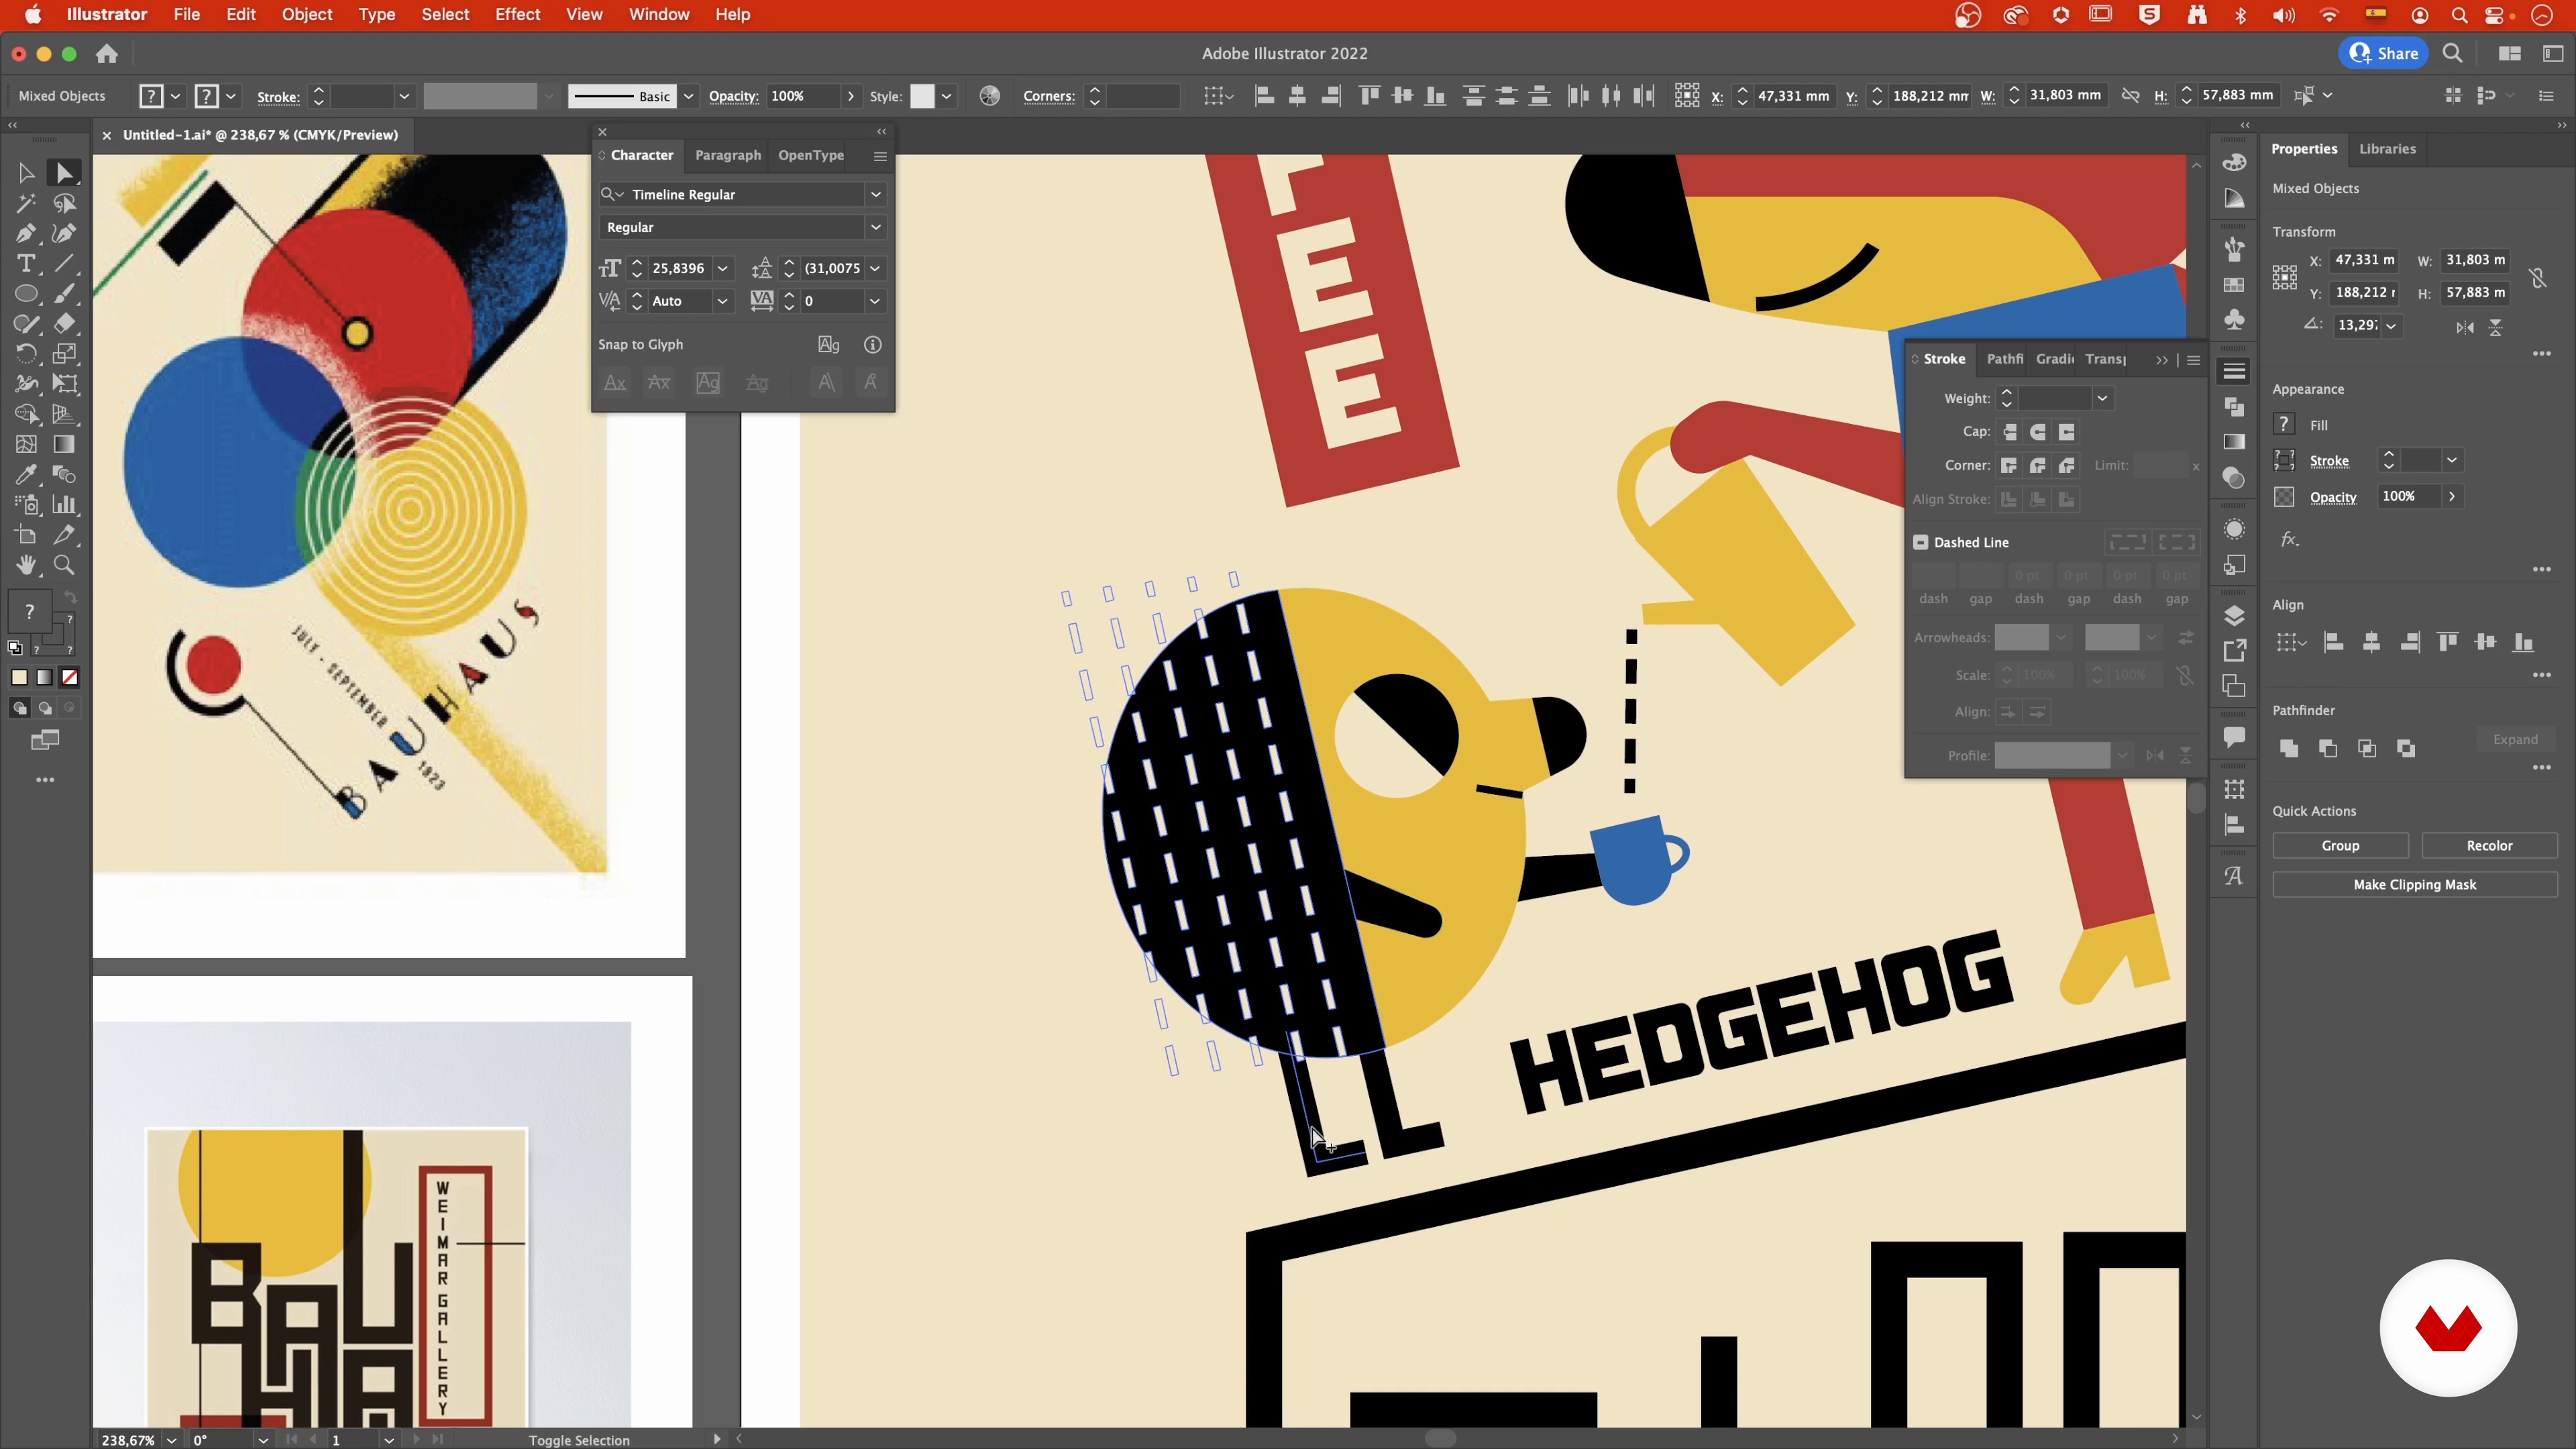Open the Layers panel icon in dock

point(2234,616)
